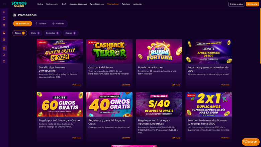The image size is (261, 147).
Task: Click the Somos Casino logo
Action: point(19,4)
